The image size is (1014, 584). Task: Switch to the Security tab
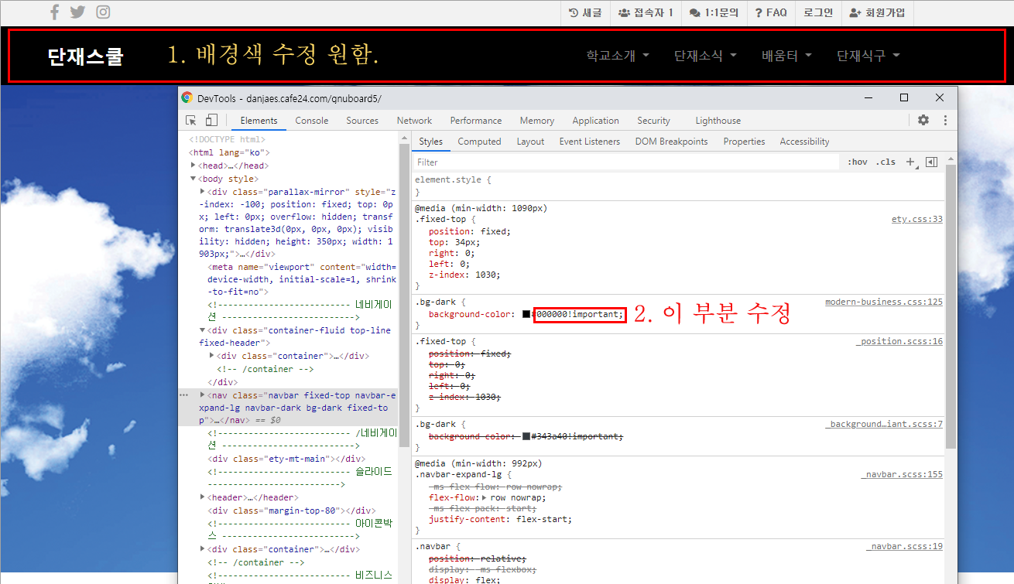(x=653, y=121)
